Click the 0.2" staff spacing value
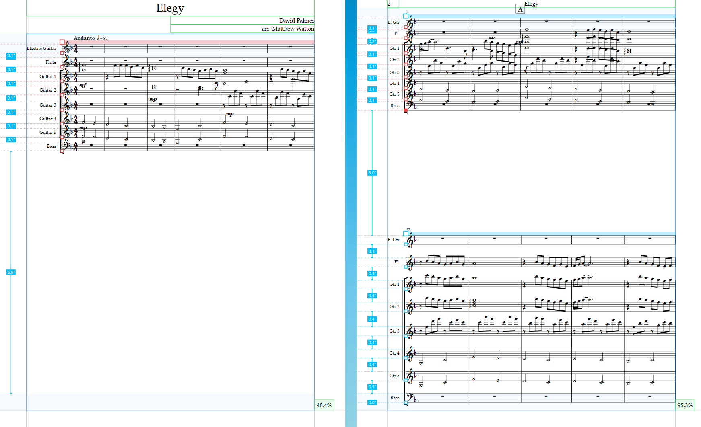Viewport: 701px width, 427px height. click(x=372, y=41)
